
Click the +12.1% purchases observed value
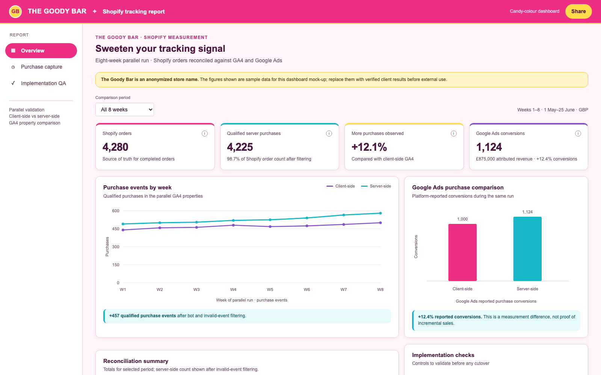(x=369, y=147)
